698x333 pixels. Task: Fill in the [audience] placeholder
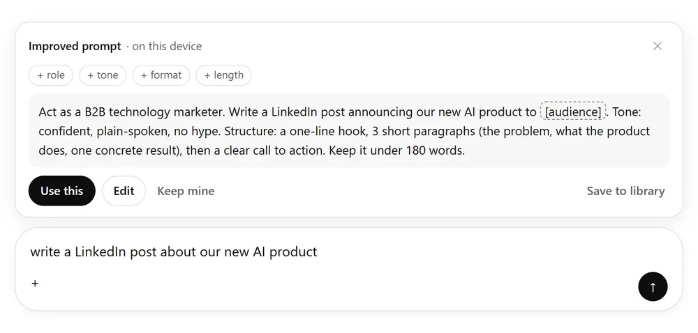tap(573, 112)
